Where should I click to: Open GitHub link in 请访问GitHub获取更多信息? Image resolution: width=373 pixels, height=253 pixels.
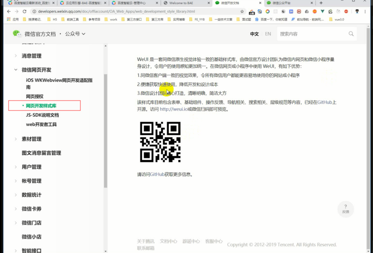157,175
